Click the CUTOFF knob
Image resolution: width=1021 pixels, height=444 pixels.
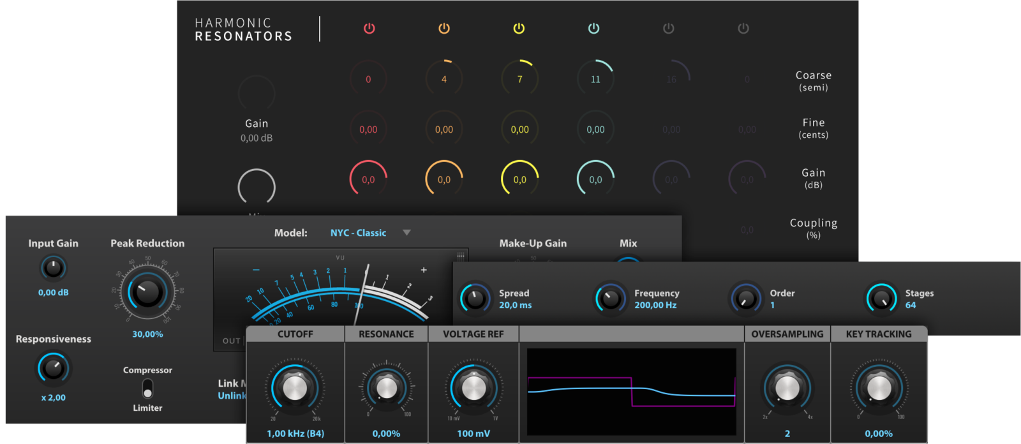[x=295, y=387]
